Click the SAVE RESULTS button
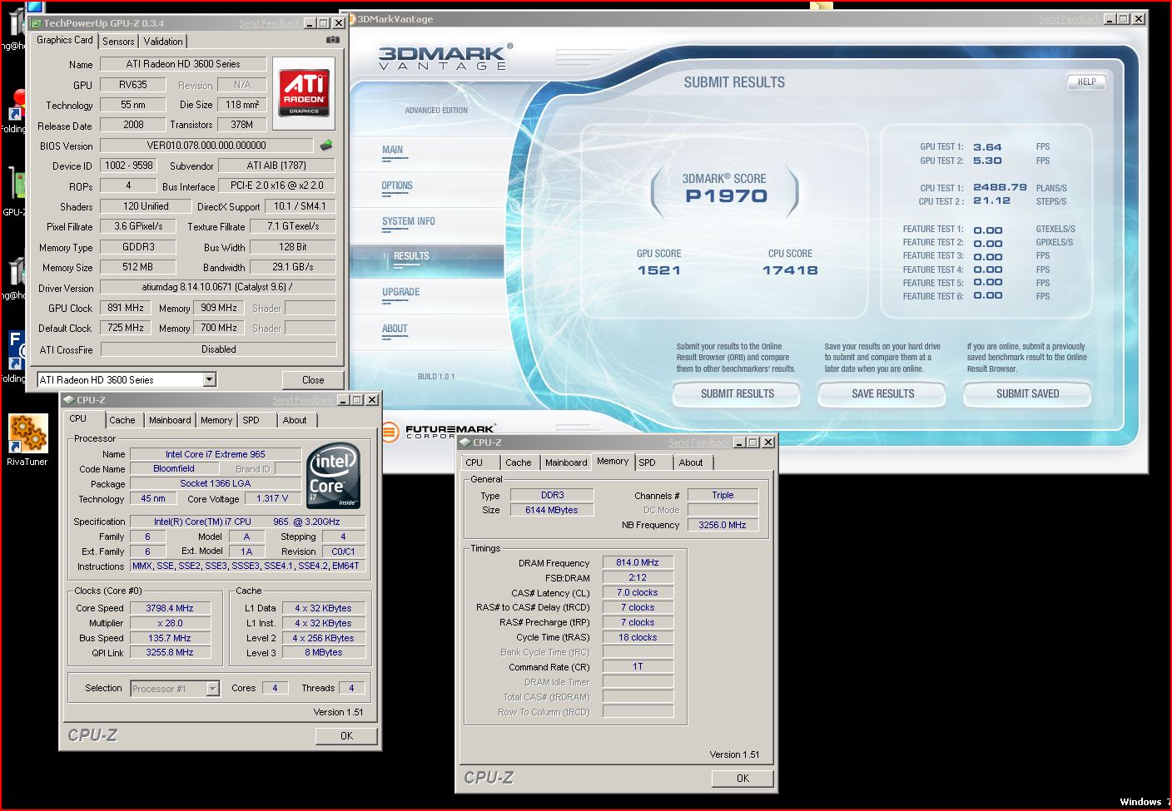This screenshot has height=811, width=1172. click(x=883, y=394)
